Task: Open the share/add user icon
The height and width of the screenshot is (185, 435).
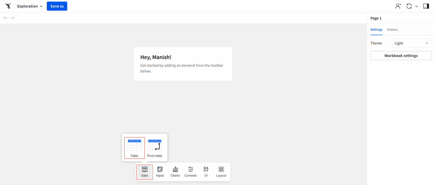Action: 398,6
